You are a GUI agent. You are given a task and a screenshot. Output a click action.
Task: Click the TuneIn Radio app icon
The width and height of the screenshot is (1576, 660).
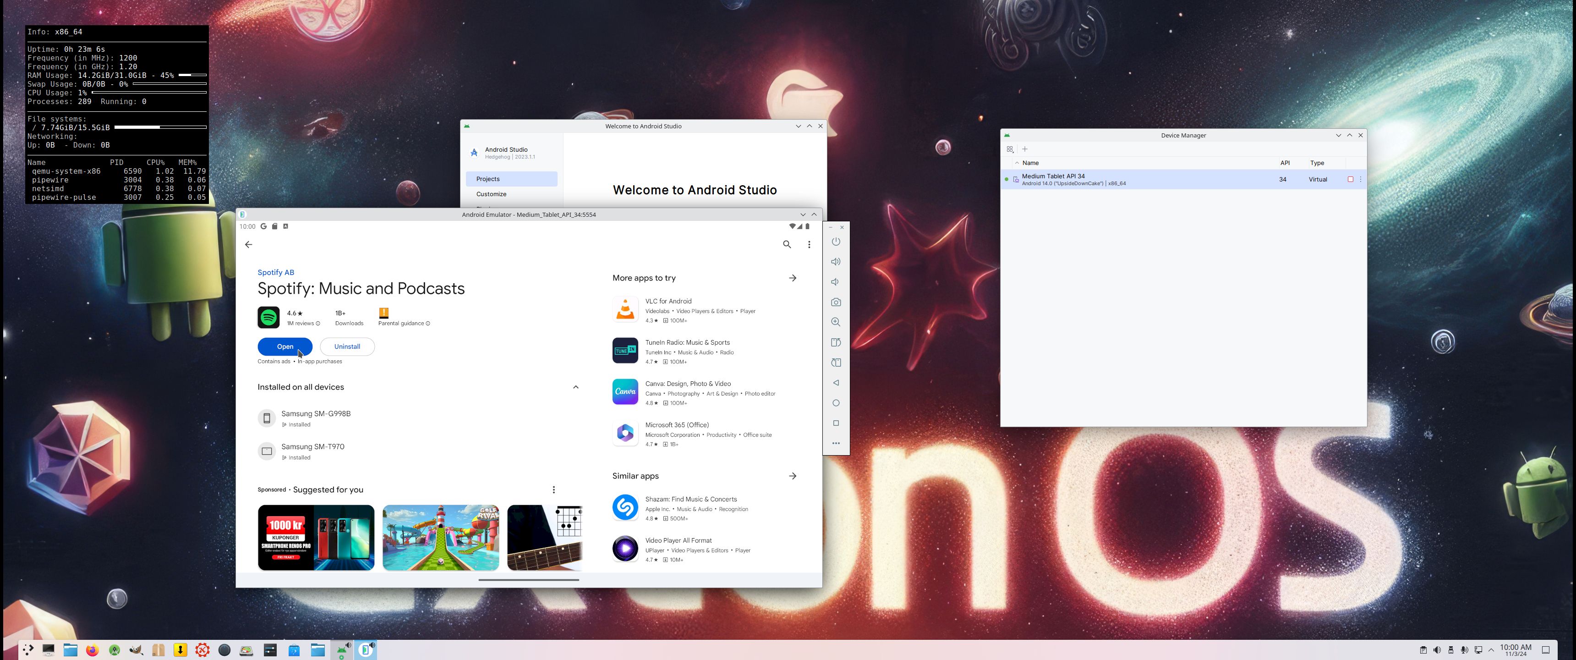(x=625, y=351)
